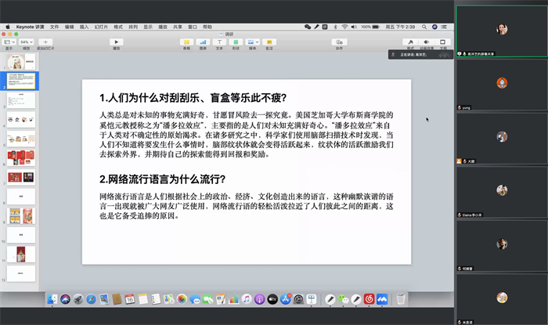Toggle the Document inspector panel
Viewport: 548px width, 325px height.
tap(442, 42)
